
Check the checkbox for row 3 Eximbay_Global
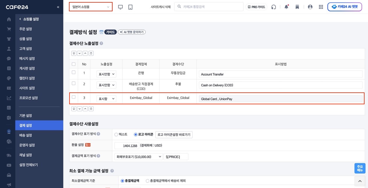(x=74, y=97)
